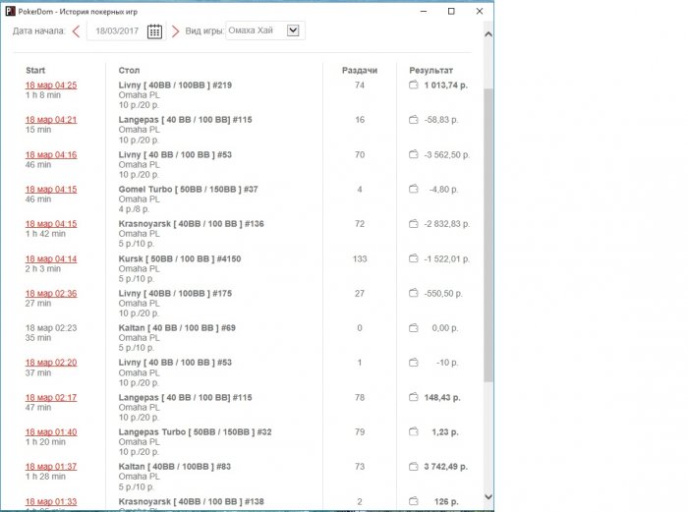Viewport: 688px width, 512px height.
Task: Select table name Kursk [ 50BB / 100 BB ] #4150
Action: pos(180,258)
